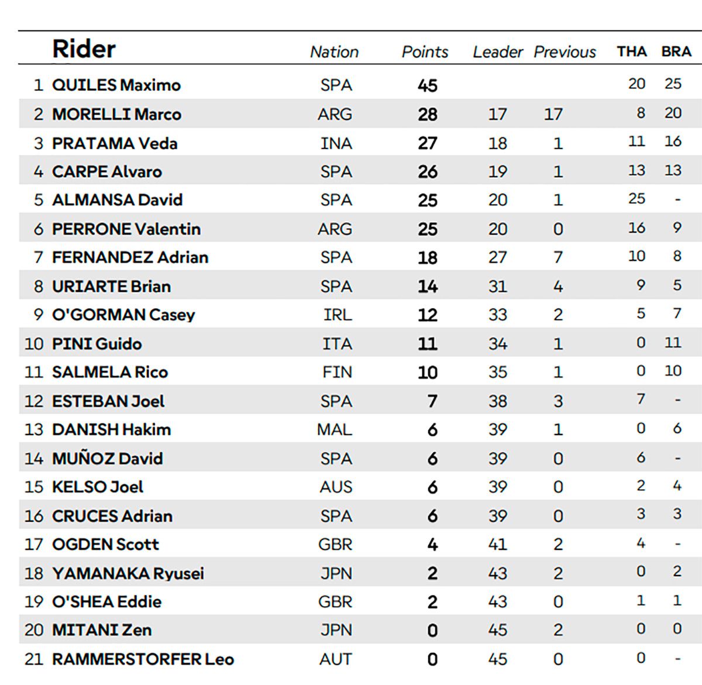Open rider YAMANAKA Ryusei
702x685 pixels.
[x=128, y=573]
